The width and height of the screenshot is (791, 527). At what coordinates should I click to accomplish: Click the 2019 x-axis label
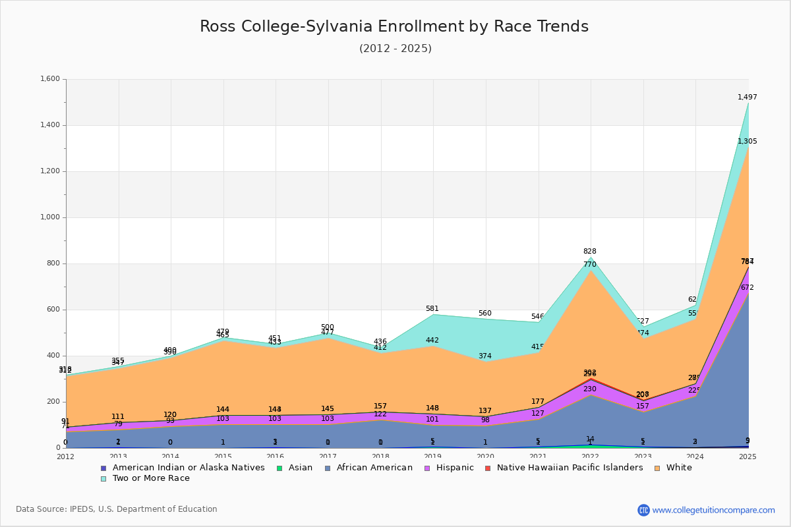[x=433, y=457]
